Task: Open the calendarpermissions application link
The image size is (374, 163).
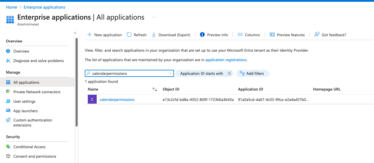Action: [117, 100]
